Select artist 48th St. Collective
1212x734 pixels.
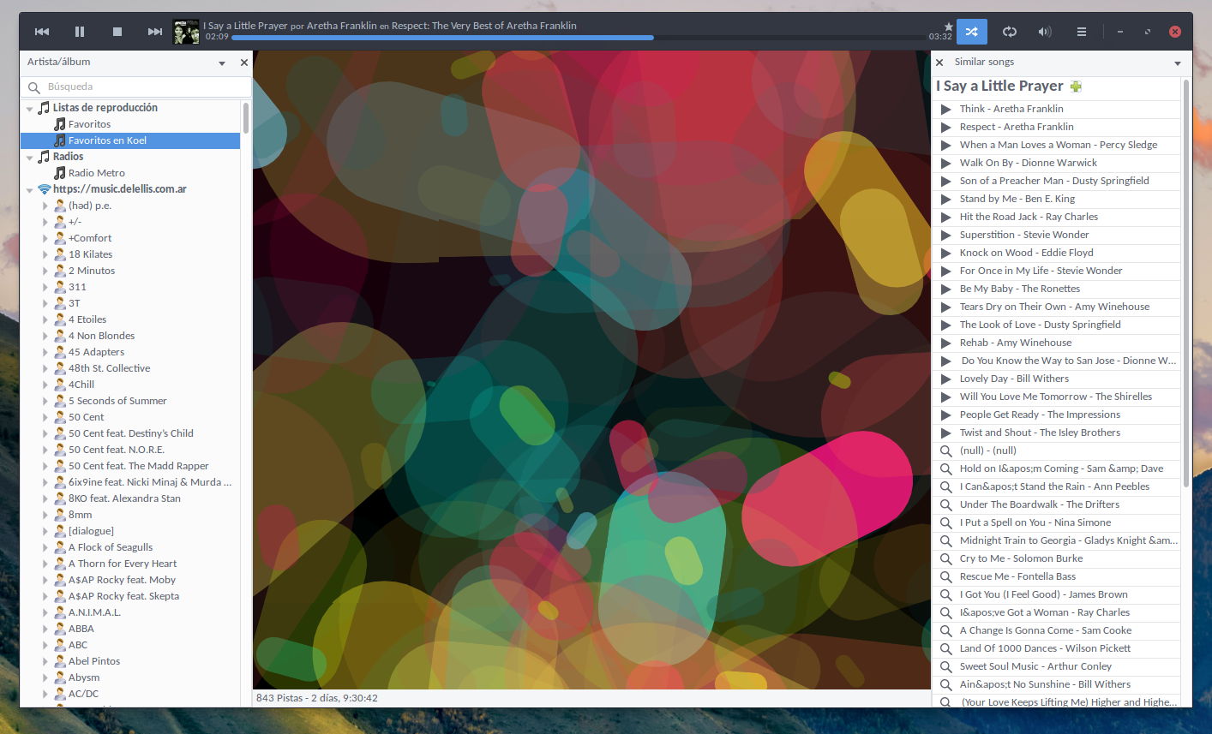[x=109, y=368]
